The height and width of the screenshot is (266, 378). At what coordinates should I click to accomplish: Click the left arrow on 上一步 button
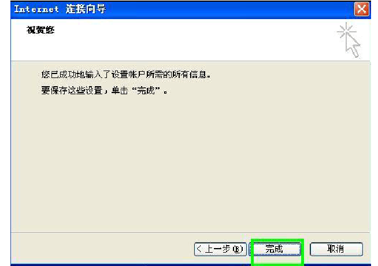pos(199,249)
